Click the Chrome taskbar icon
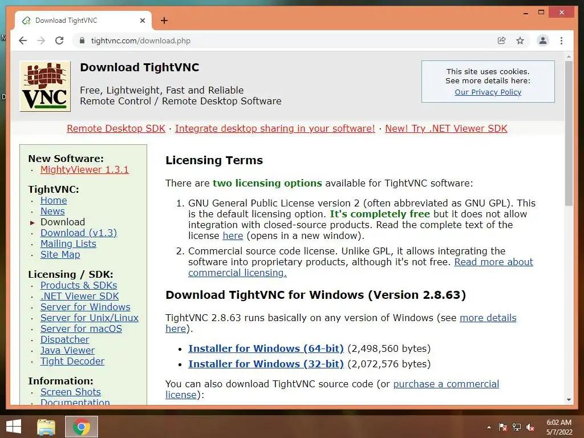 tap(81, 427)
